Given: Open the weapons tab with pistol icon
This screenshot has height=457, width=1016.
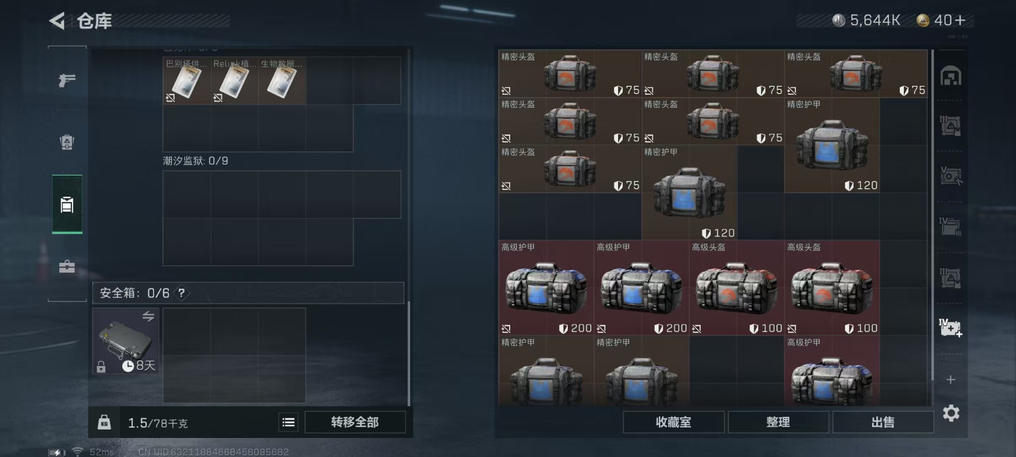Looking at the screenshot, I should point(67,80).
